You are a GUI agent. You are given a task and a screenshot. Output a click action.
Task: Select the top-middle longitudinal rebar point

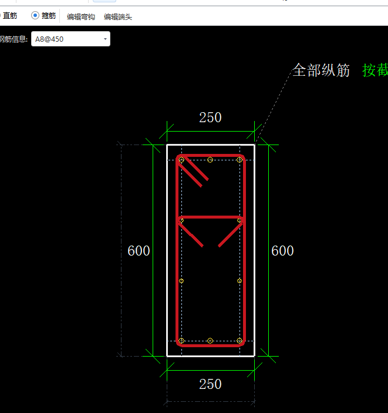[210, 160]
